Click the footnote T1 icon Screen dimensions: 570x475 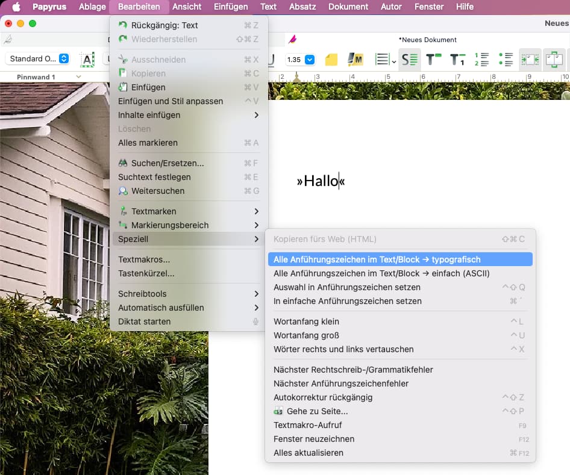pos(457,60)
